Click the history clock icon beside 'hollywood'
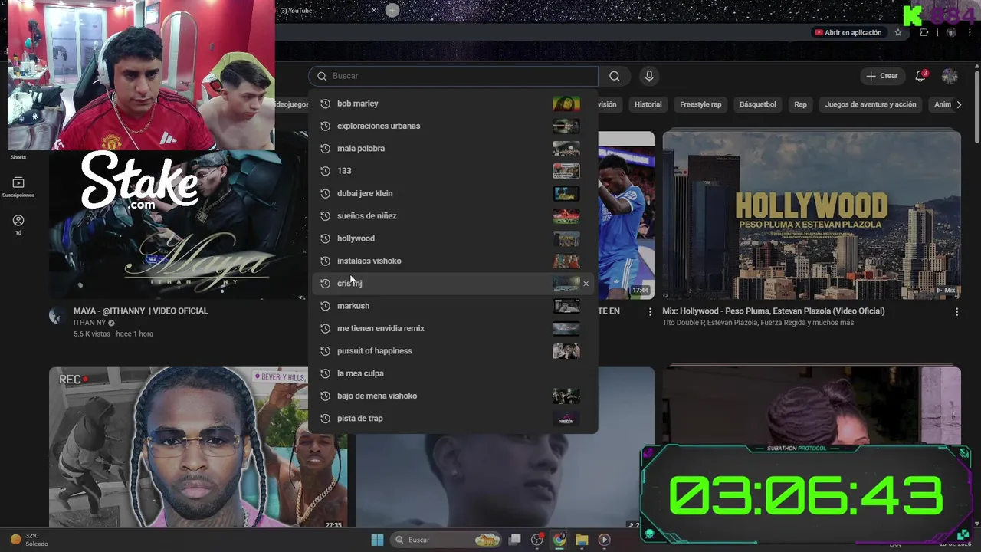981x552 pixels. [325, 238]
